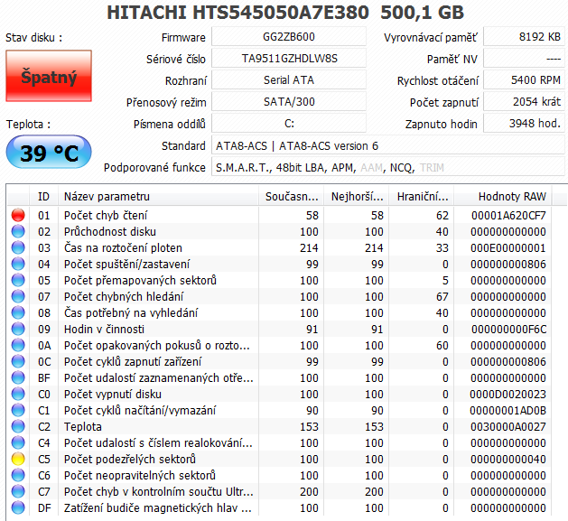The width and height of the screenshot is (568, 521).
Task: Click the status icon for Počet cyklů načítání/vymazání
Action: (18, 411)
